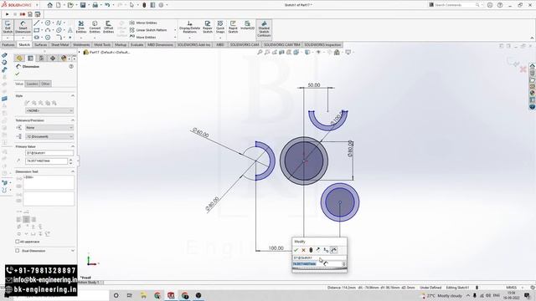Click the Modify dialog thumbwheel slider
The image size is (536, 301).
click(319, 269)
